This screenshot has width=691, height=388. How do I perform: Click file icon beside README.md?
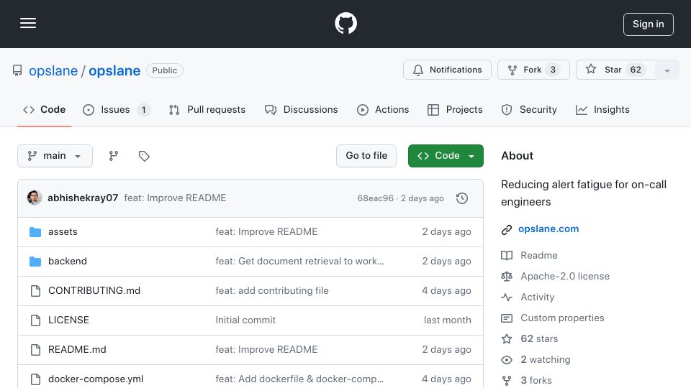click(35, 350)
